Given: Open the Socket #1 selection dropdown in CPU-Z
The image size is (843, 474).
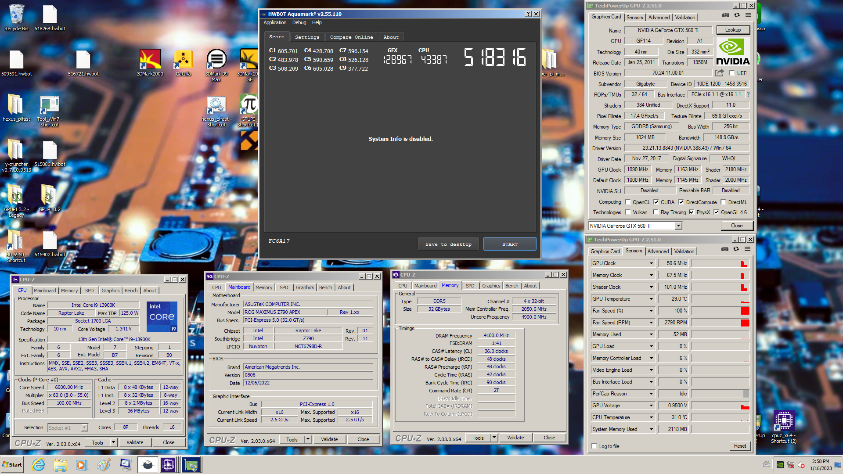Looking at the screenshot, I should click(84, 427).
